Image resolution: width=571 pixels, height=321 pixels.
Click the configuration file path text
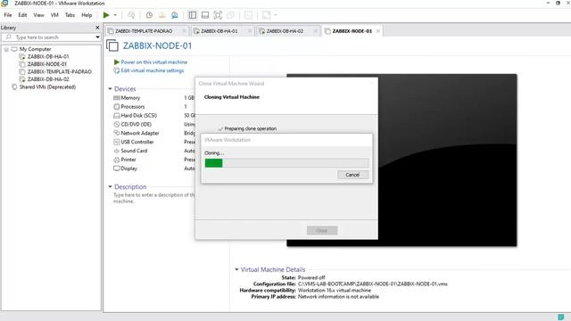373,284
